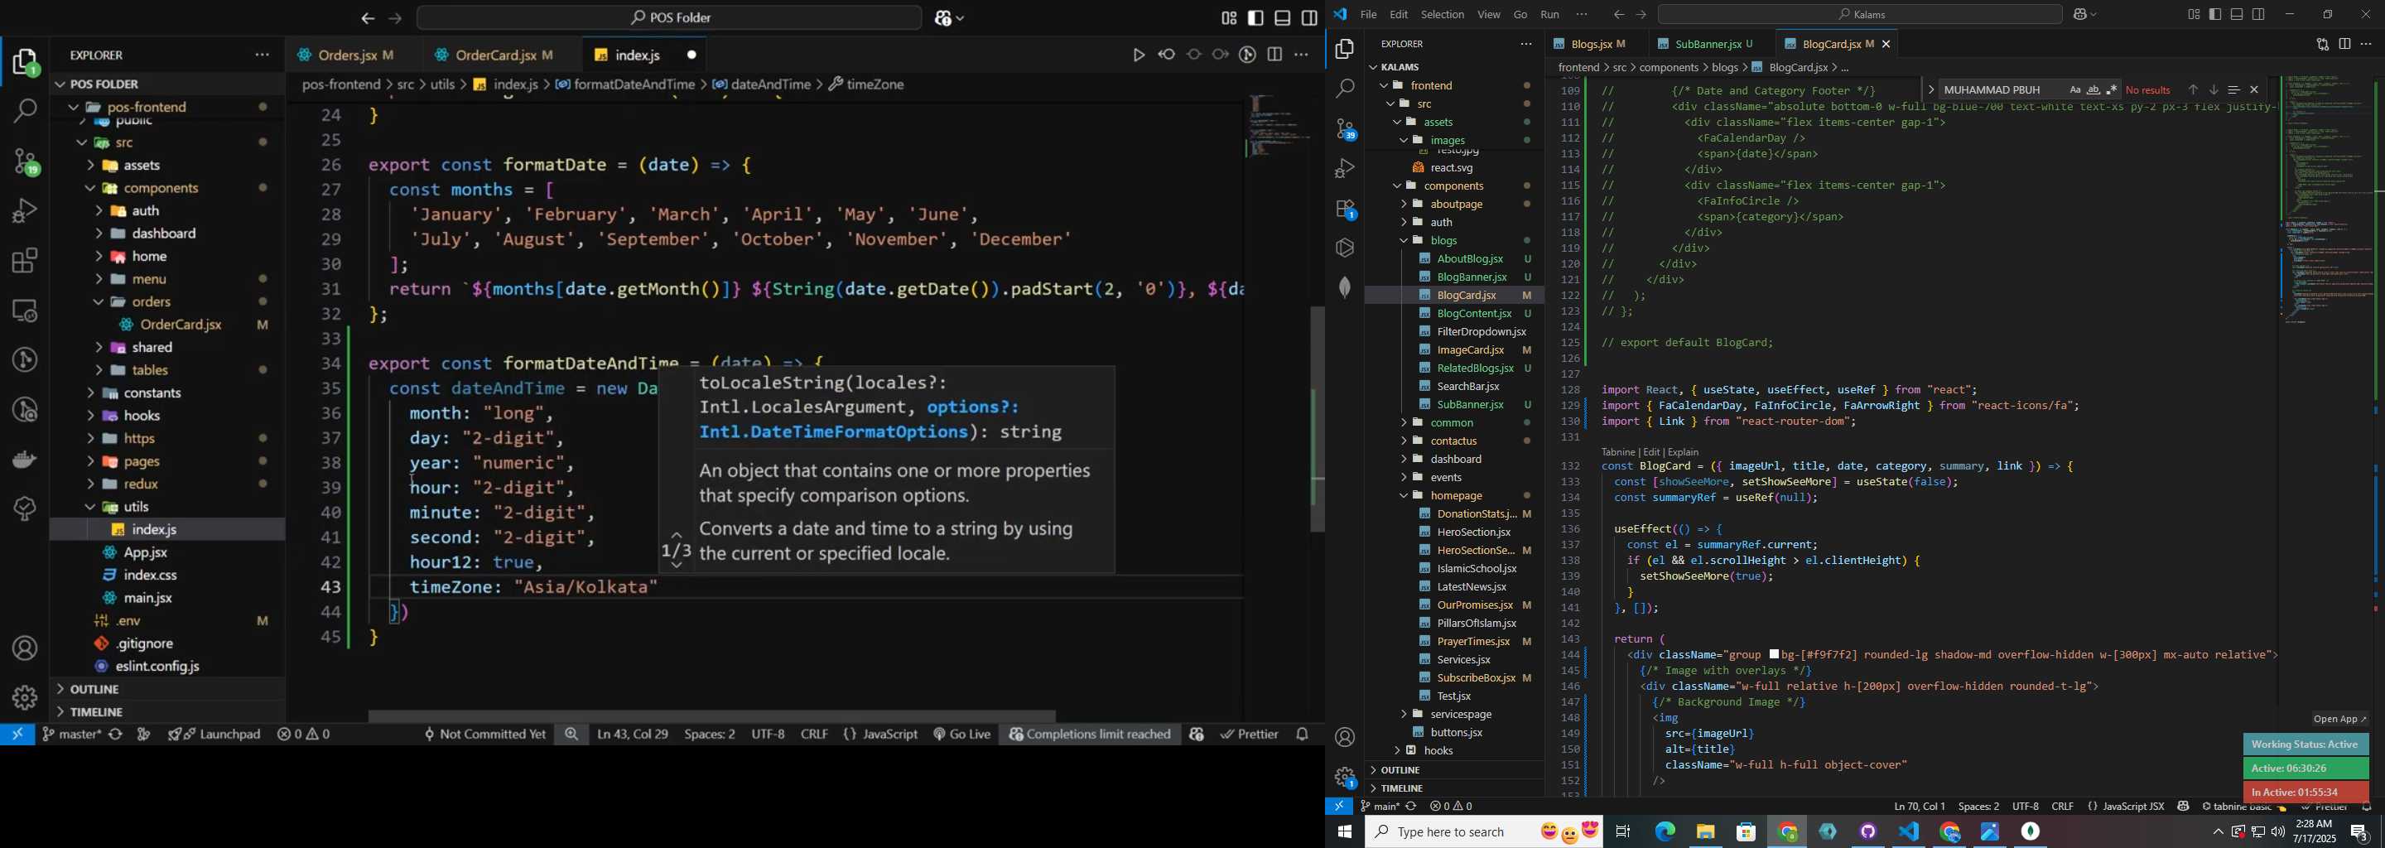Click Find in Selection icon in Kalams find widget

point(2234,89)
